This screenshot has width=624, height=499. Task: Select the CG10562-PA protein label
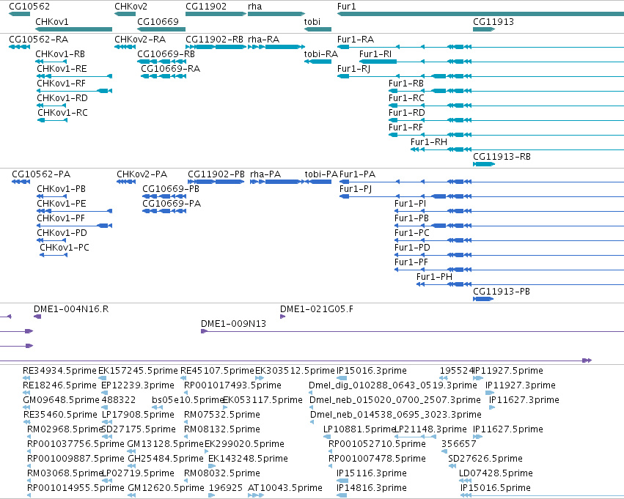(41, 174)
